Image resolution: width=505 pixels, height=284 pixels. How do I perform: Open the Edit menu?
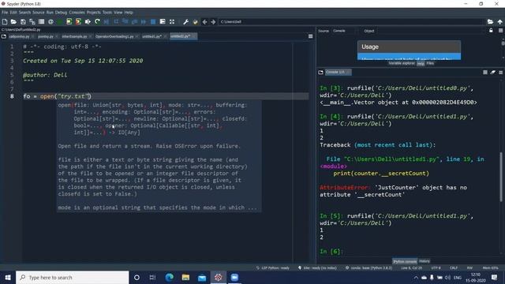(x=13, y=13)
